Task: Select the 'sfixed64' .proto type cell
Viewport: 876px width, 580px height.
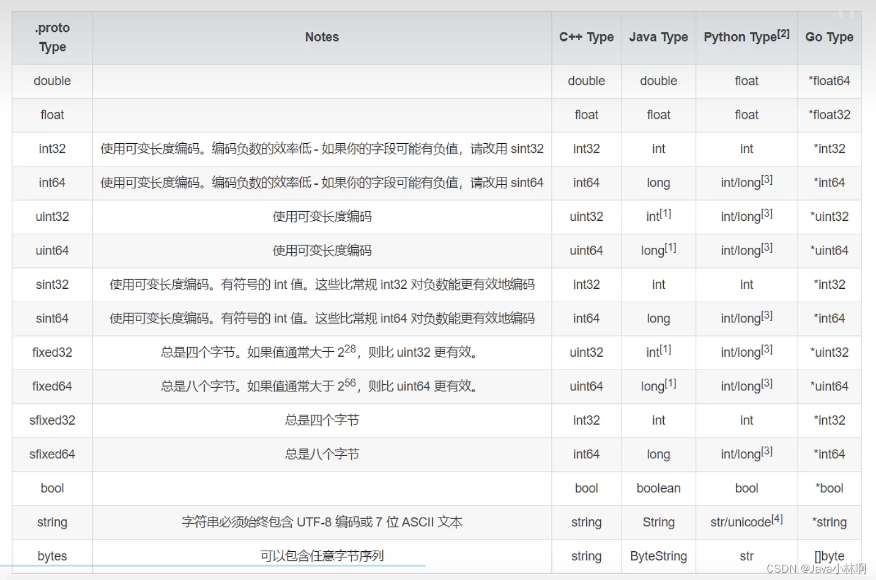Action: point(52,455)
